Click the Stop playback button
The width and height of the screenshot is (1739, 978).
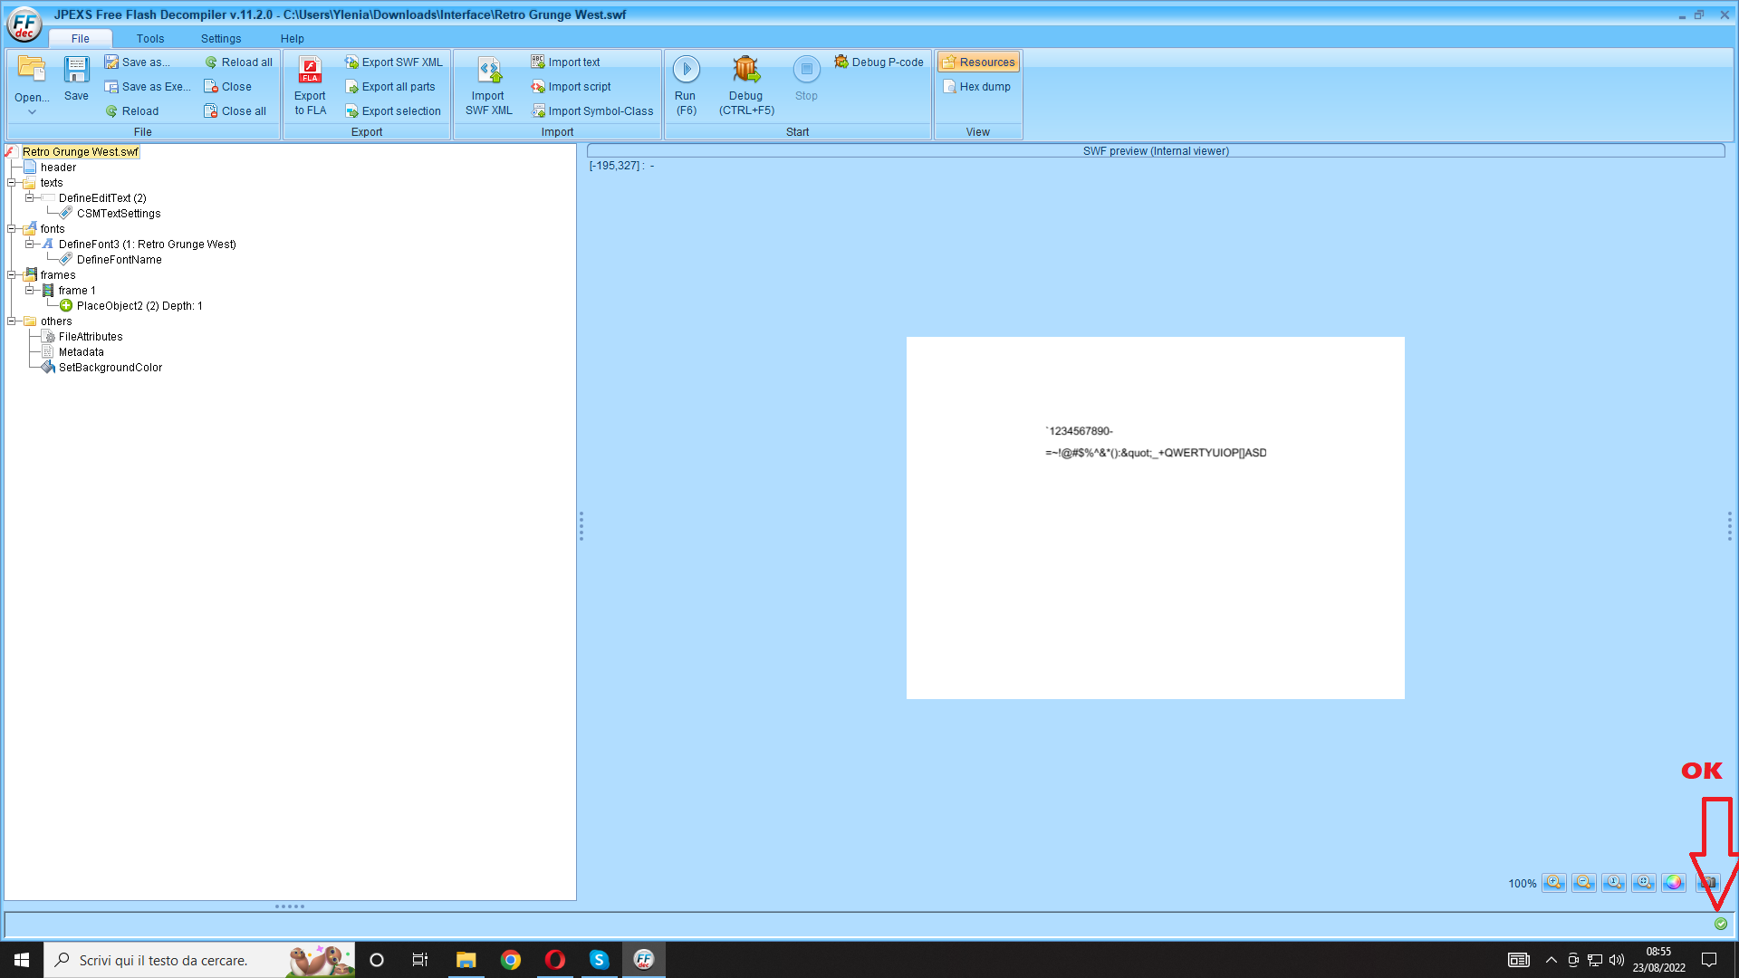[x=806, y=77]
